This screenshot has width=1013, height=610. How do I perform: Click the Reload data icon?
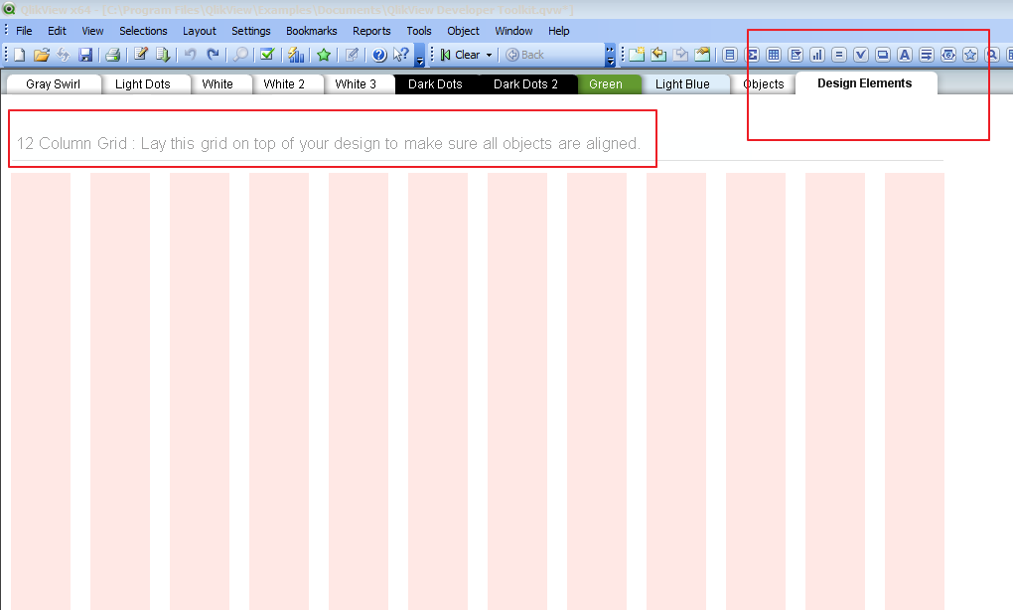click(163, 55)
